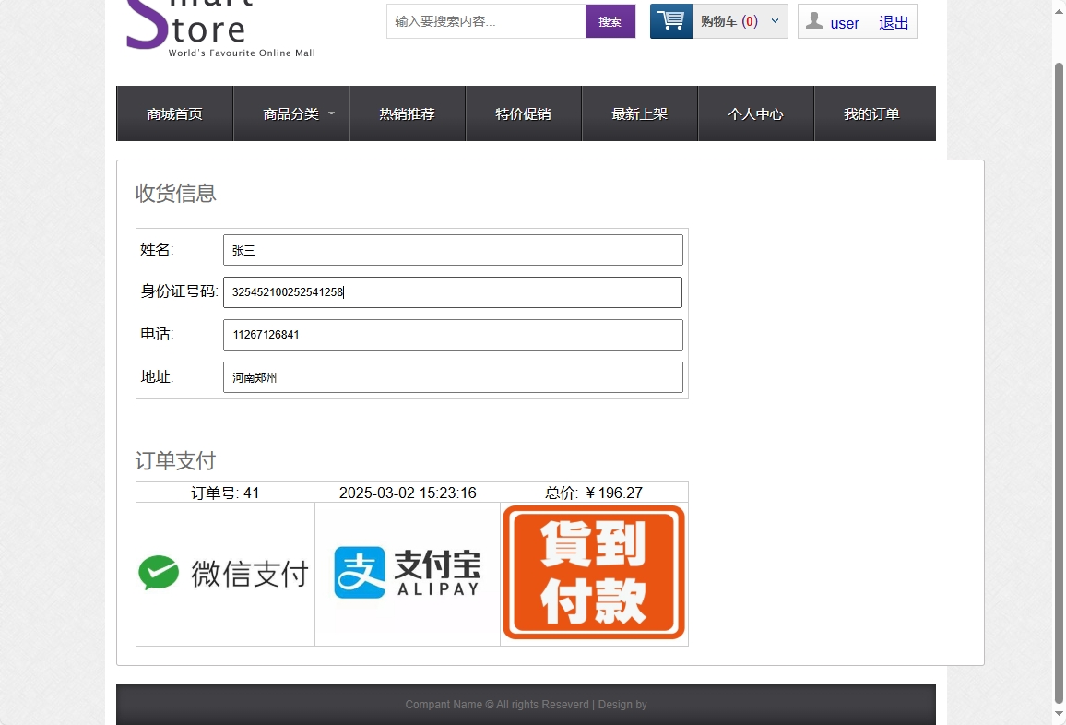Expand the chevron next to 购物车
The image size is (1066, 725).
click(773, 19)
